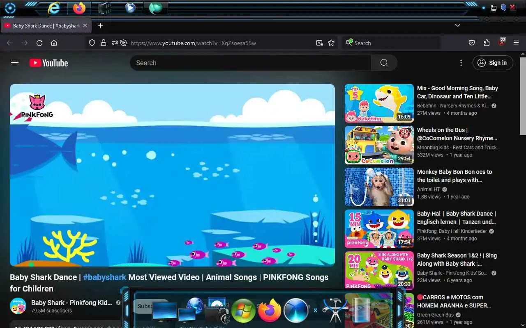526x328 pixels.
Task: Open headphones media icon in dock
Action: [217, 311]
